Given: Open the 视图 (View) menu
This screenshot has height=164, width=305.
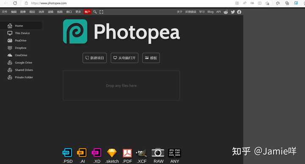Looking at the screenshot, I should coord(60,12).
